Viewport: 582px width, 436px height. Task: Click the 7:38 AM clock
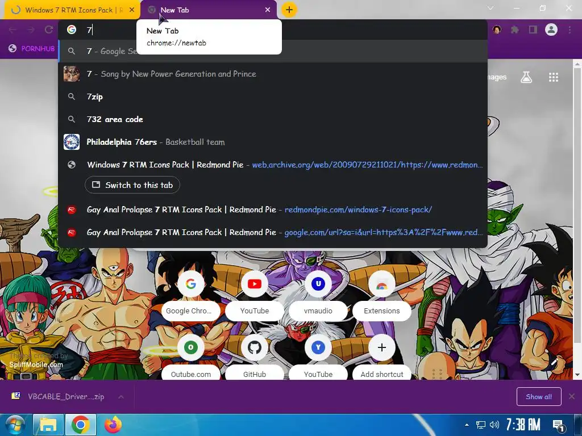pos(523,425)
